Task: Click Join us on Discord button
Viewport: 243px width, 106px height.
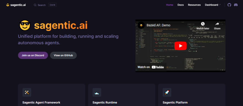Action: (x=33, y=55)
